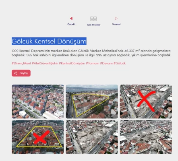Screen dimensions: 178x161
Task: Open top-right demolition photo with red X
Action: click(146, 101)
